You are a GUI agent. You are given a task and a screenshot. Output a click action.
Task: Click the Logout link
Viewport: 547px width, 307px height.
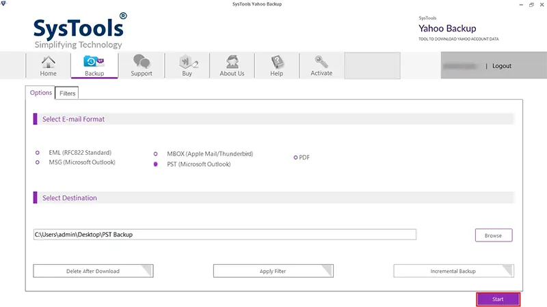pos(502,65)
